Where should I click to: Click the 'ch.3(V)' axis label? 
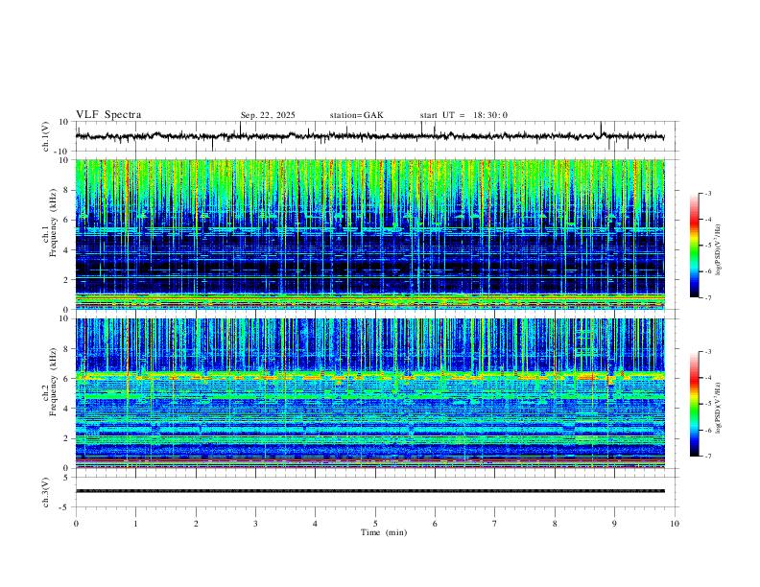(46, 492)
